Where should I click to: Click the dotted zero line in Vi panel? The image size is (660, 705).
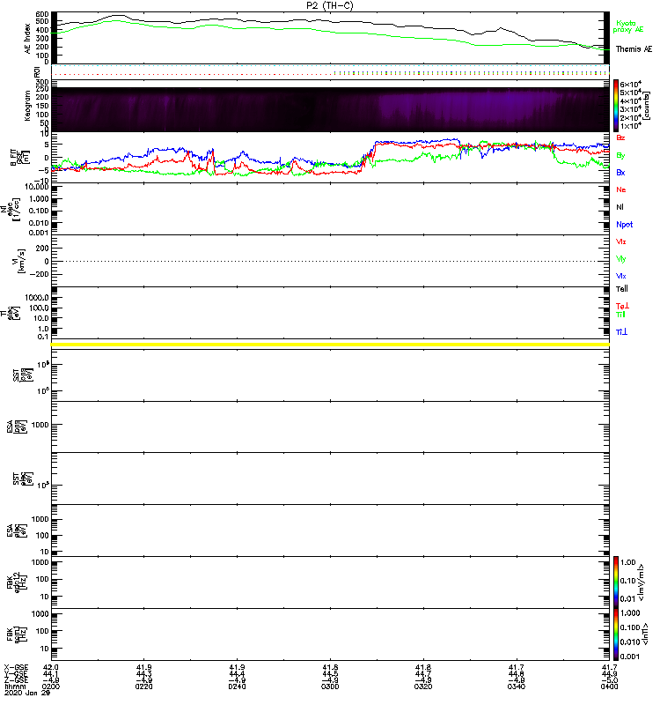coord(330,261)
